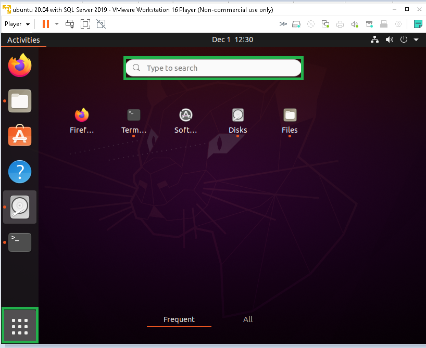
Task: Launch Ubuntu Software from the dock
Action: (20, 135)
